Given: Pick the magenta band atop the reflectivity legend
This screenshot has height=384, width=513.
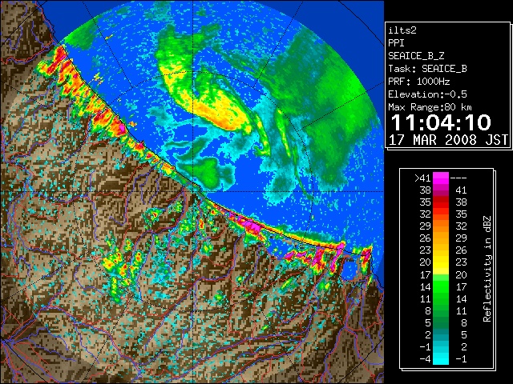Looking at the screenshot, I should [x=441, y=178].
